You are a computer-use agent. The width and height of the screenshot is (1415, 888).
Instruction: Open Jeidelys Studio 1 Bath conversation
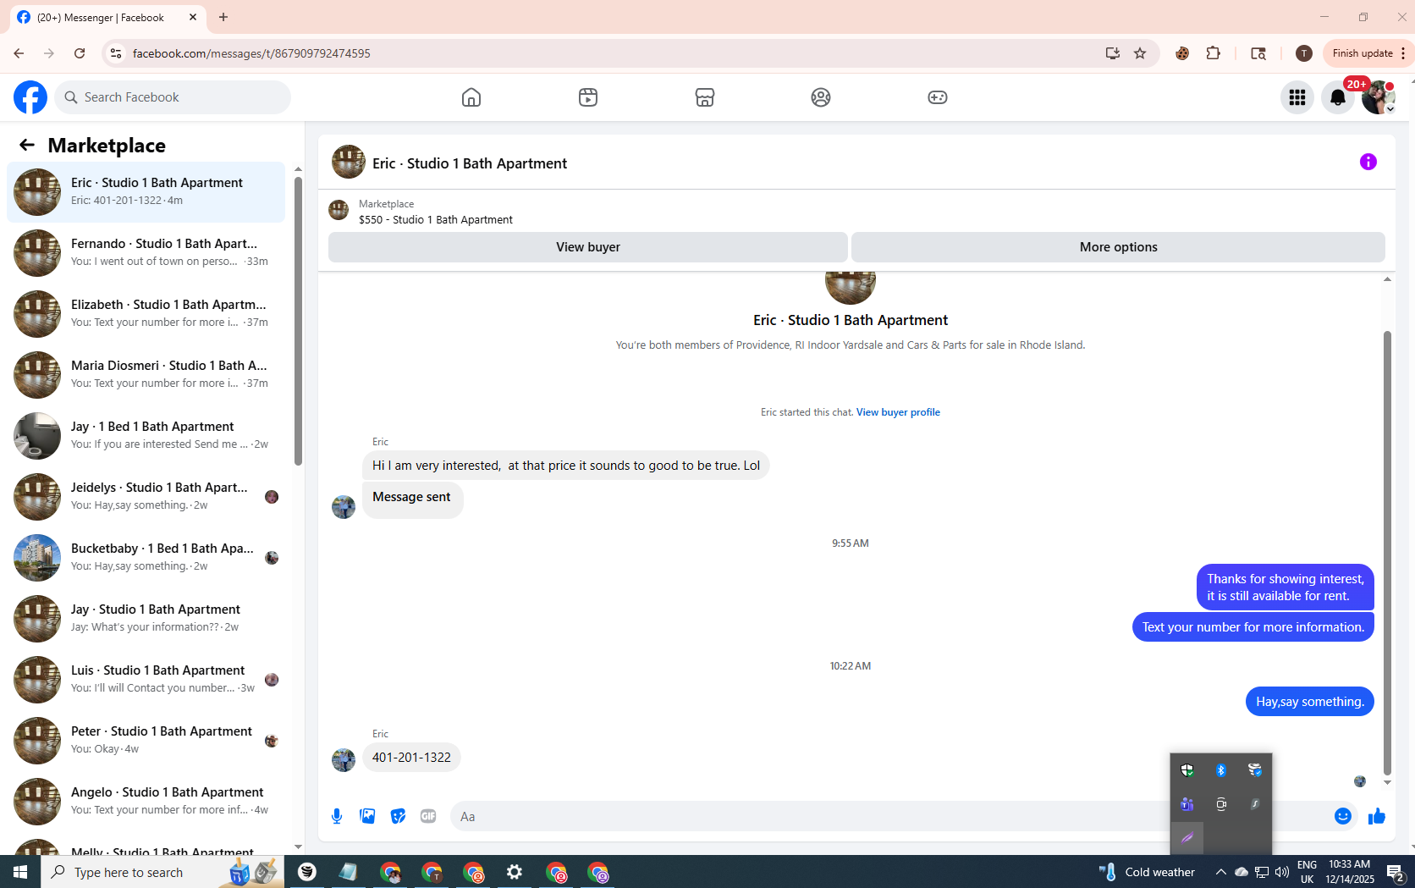pyautogui.click(x=146, y=497)
